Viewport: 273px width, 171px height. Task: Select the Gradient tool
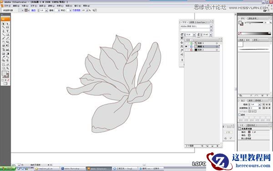(8, 53)
